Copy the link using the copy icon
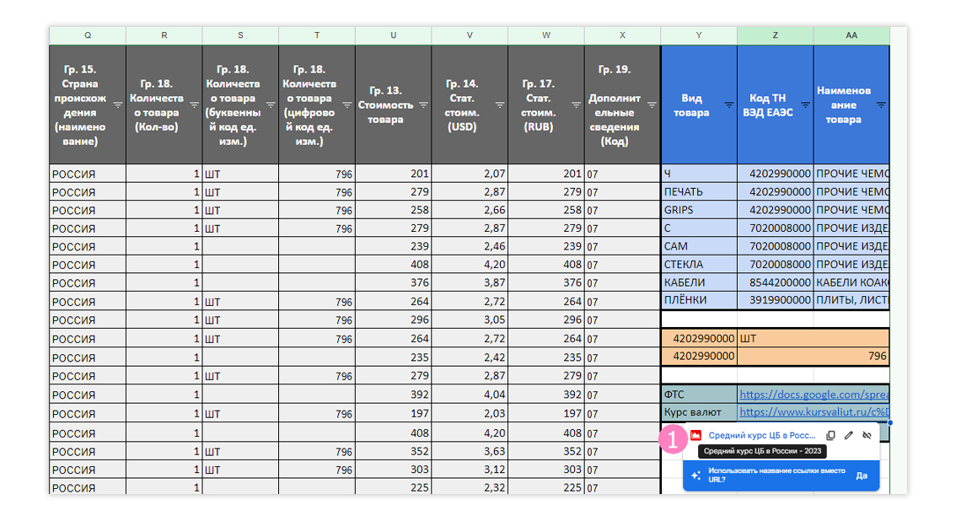 tap(830, 435)
